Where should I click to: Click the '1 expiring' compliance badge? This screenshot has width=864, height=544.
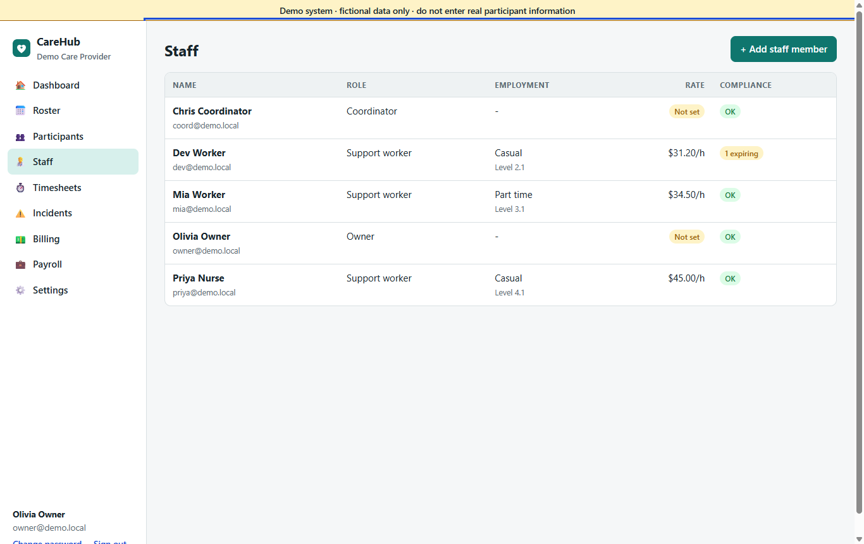pos(741,154)
